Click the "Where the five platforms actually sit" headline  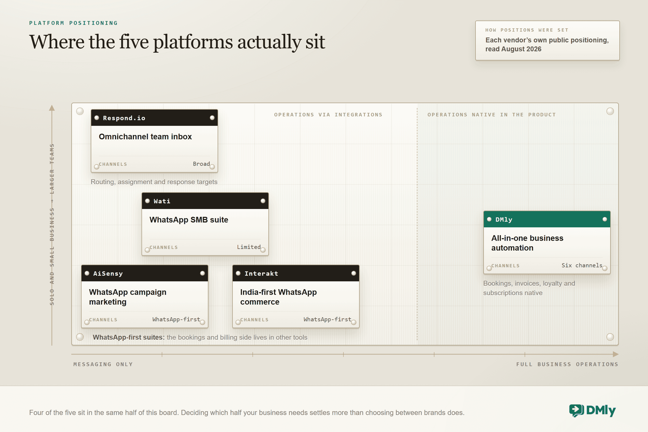pyautogui.click(x=177, y=42)
